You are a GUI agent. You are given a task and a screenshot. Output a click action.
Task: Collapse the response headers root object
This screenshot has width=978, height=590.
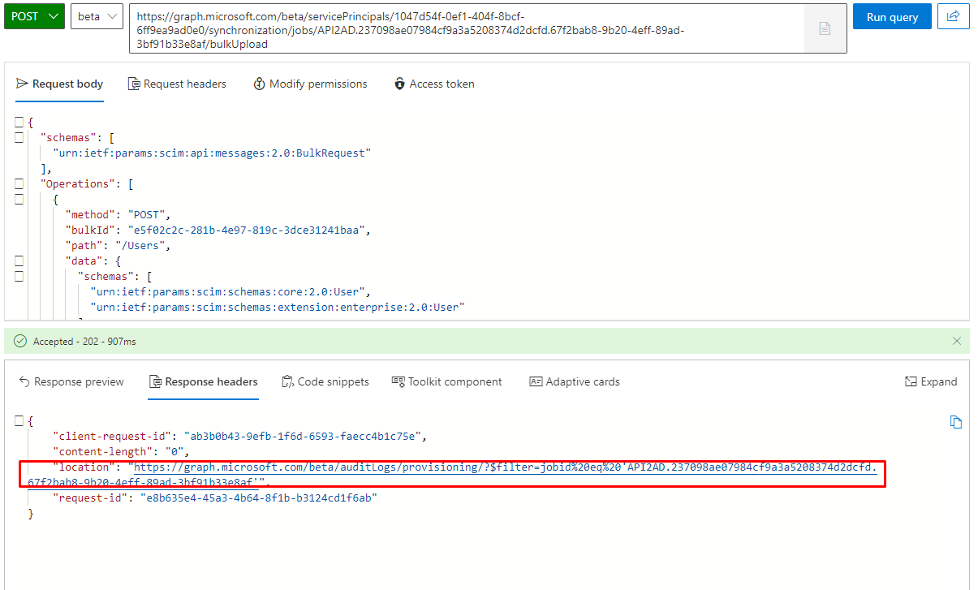[19, 421]
